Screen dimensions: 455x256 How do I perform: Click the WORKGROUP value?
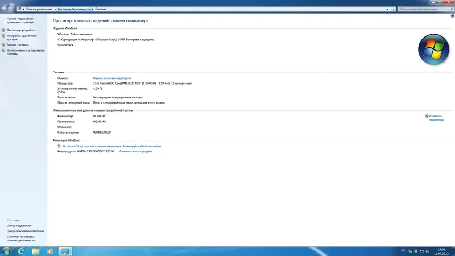click(102, 133)
